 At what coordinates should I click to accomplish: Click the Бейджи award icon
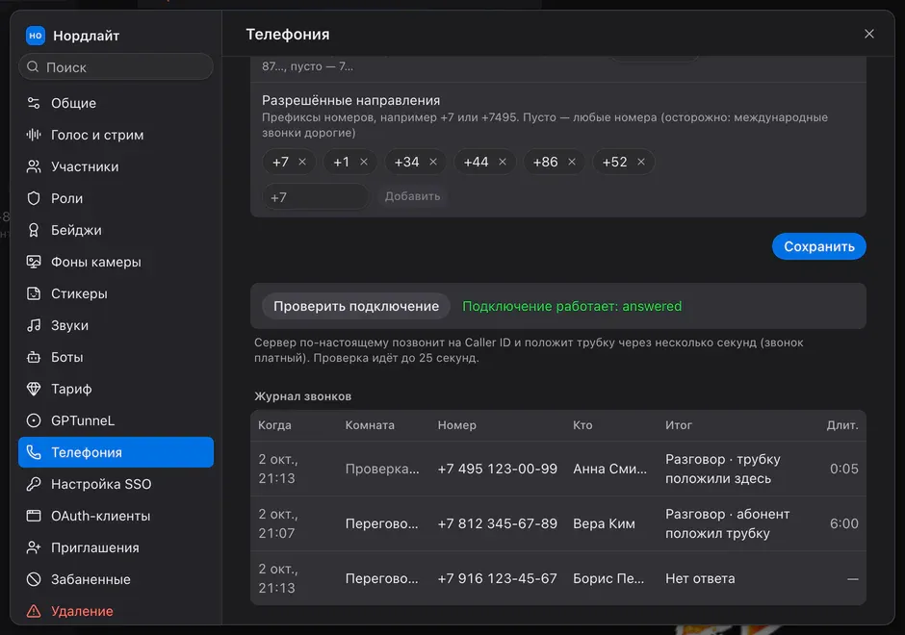tap(34, 230)
